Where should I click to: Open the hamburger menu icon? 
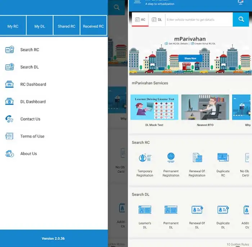(137, 2)
